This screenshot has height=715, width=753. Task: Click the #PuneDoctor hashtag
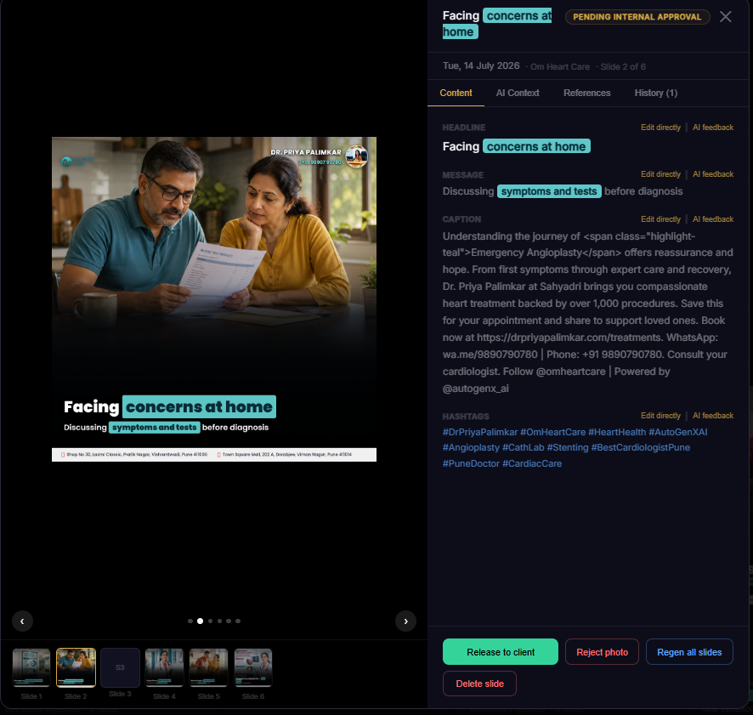[x=471, y=463]
